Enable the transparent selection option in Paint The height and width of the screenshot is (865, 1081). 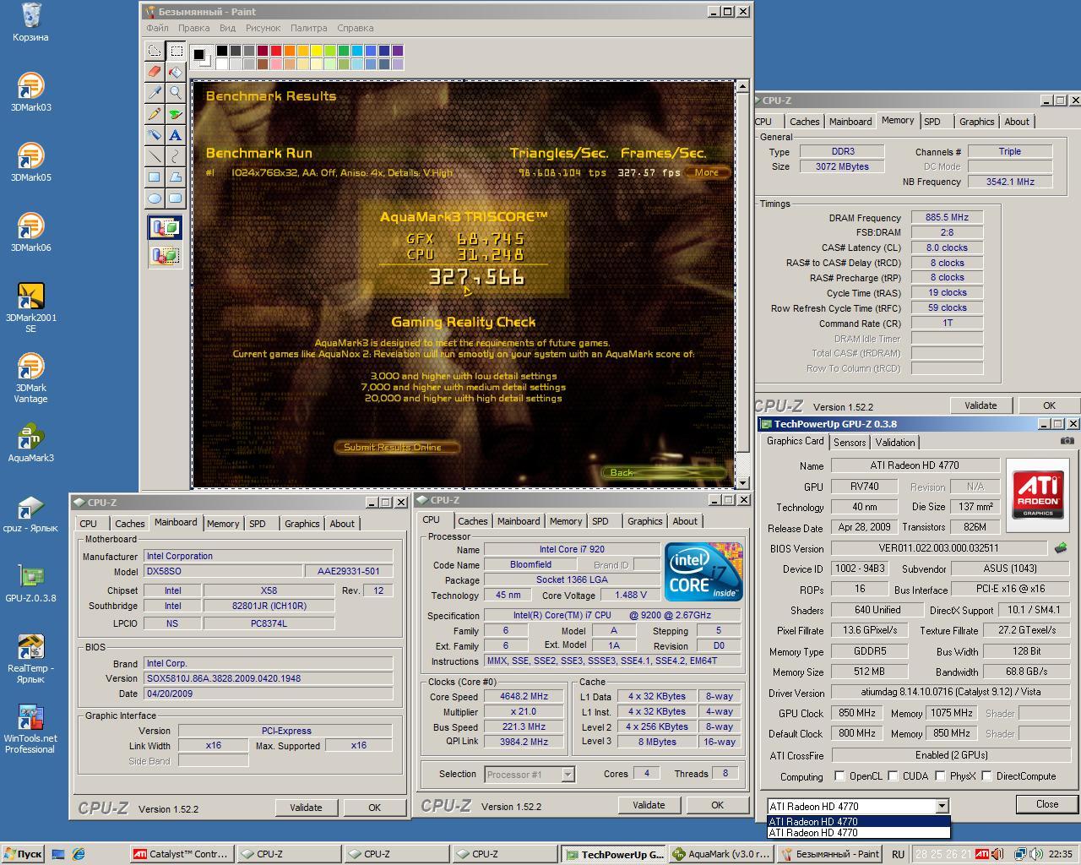[x=165, y=255]
